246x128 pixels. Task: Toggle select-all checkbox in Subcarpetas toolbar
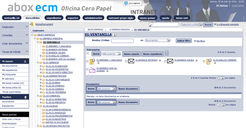[x=88, y=54]
